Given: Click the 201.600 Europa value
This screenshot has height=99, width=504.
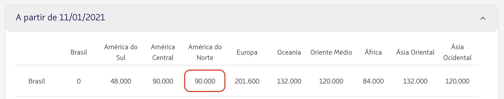Looking at the screenshot, I should (x=247, y=81).
